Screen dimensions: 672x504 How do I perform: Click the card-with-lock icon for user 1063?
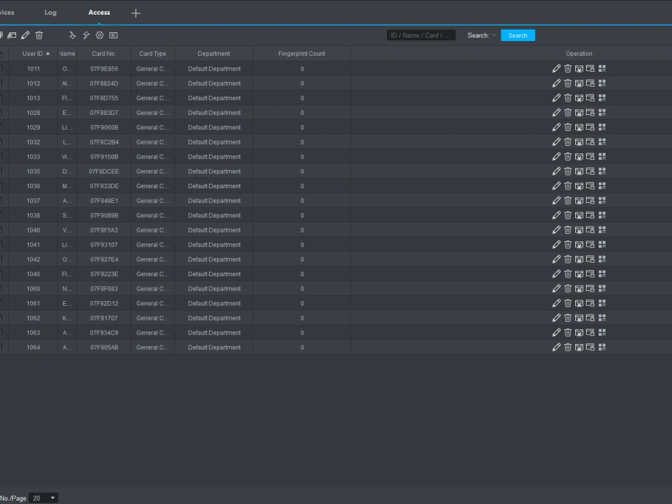pos(590,333)
